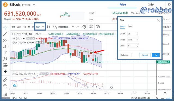
Task: Close the EMA settings dialog
Action: (158, 20)
